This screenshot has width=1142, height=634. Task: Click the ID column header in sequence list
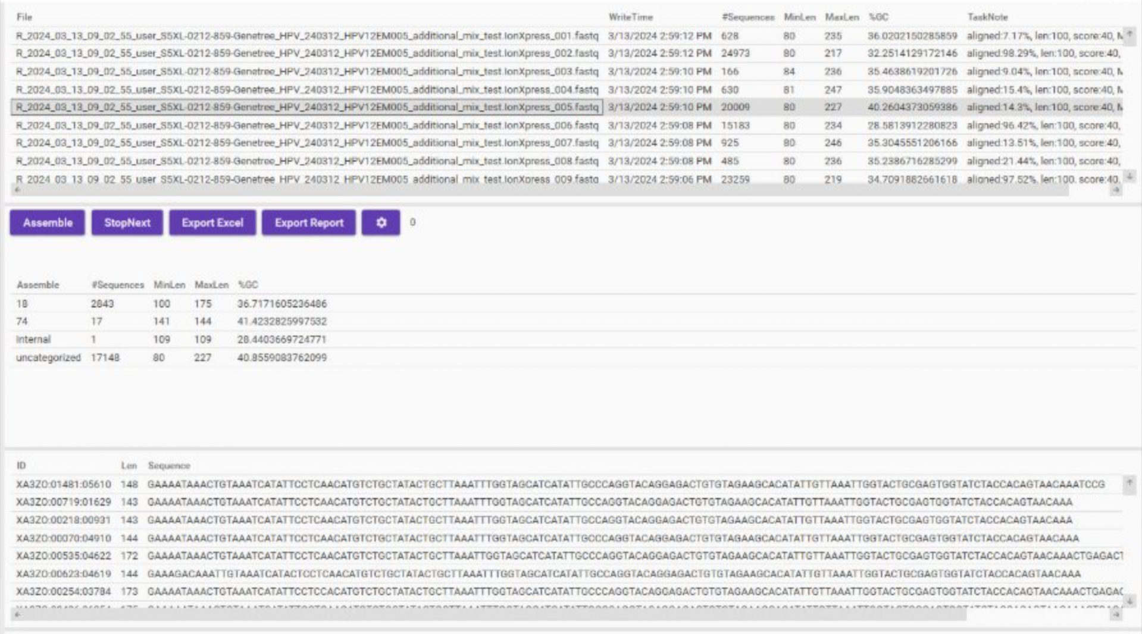click(21, 466)
